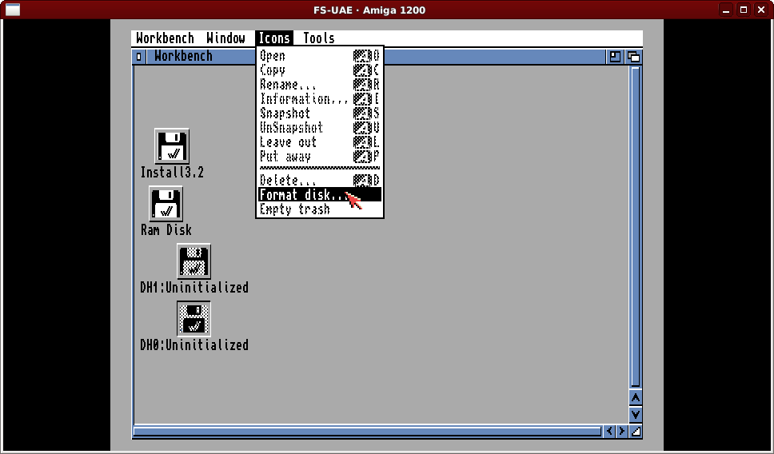Minimize the FS-UAE window
The image size is (774, 454).
point(726,10)
